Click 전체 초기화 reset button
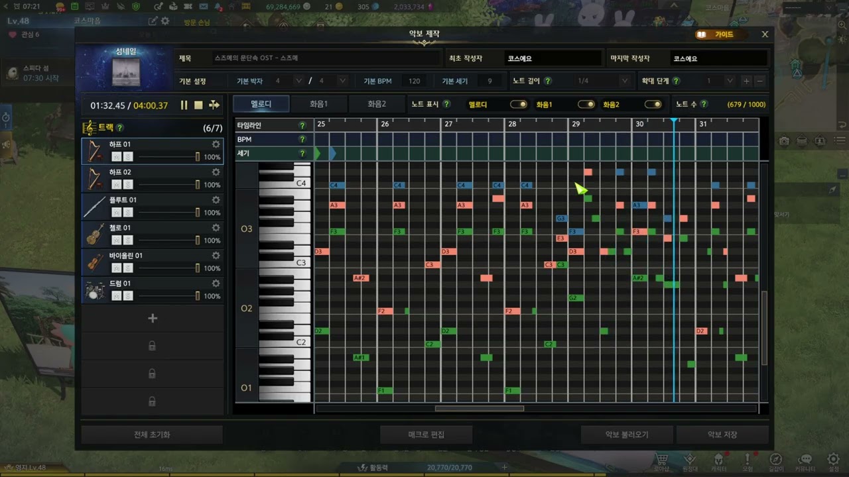This screenshot has height=477, width=849. [152, 435]
